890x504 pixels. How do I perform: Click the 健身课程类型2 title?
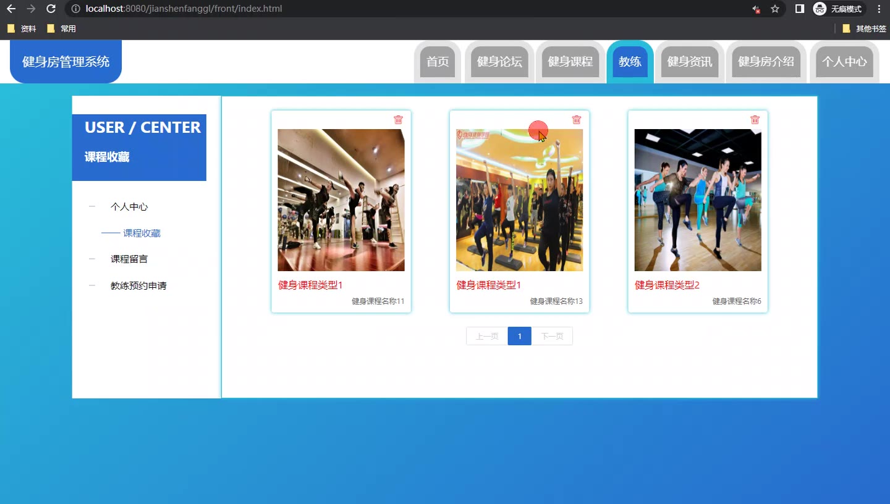click(x=667, y=285)
